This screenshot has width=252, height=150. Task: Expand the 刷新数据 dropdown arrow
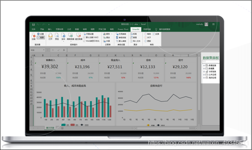click(x=71, y=41)
